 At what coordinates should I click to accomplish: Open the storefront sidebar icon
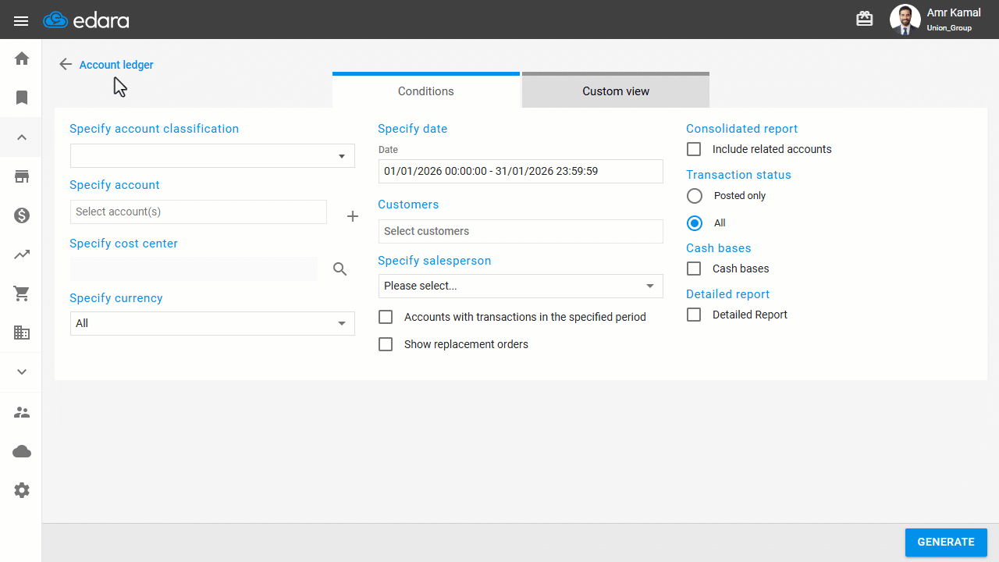pyautogui.click(x=22, y=176)
